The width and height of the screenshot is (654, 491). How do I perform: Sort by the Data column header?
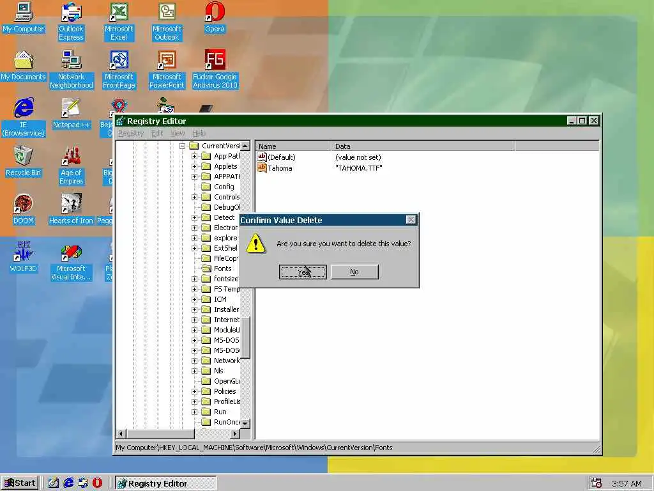coord(423,146)
